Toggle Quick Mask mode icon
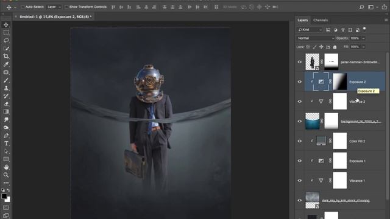This screenshot has width=390, height=219. tap(6, 207)
